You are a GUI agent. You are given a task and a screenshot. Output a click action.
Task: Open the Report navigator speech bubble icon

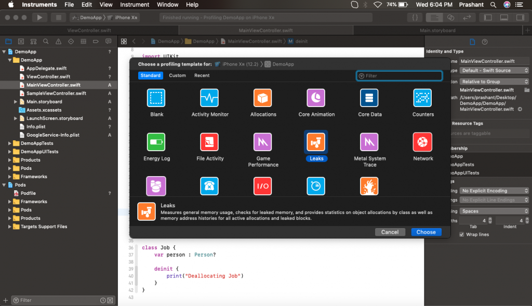point(108,42)
